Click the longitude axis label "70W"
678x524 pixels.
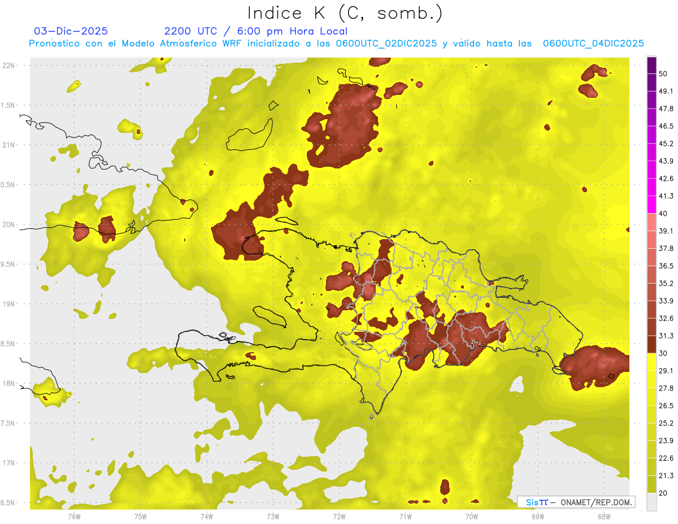coord(471,516)
